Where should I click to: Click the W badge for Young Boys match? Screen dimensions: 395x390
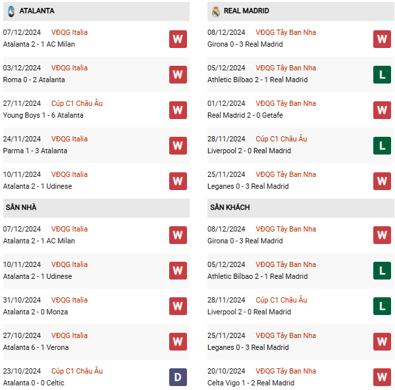coord(178,110)
